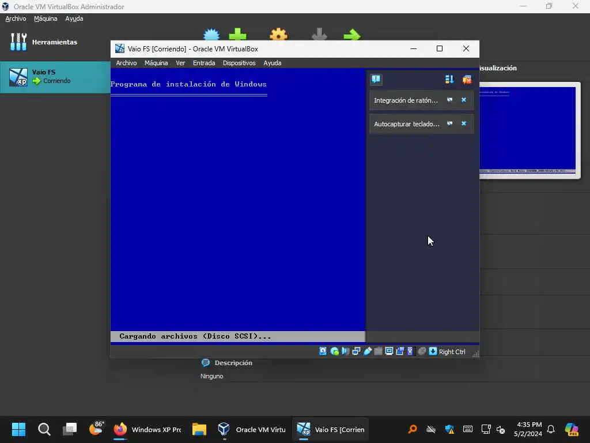
Task: Open File Explorer from the taskbar
Action: pyautogui.click(x=199, y=429)
